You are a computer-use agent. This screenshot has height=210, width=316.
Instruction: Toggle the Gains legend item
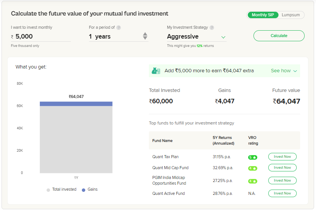pyautogui.click(x=90, y=190)
